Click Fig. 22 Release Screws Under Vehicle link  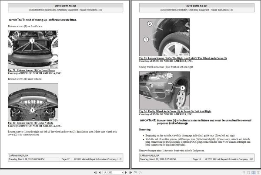[x=30, y=123]
